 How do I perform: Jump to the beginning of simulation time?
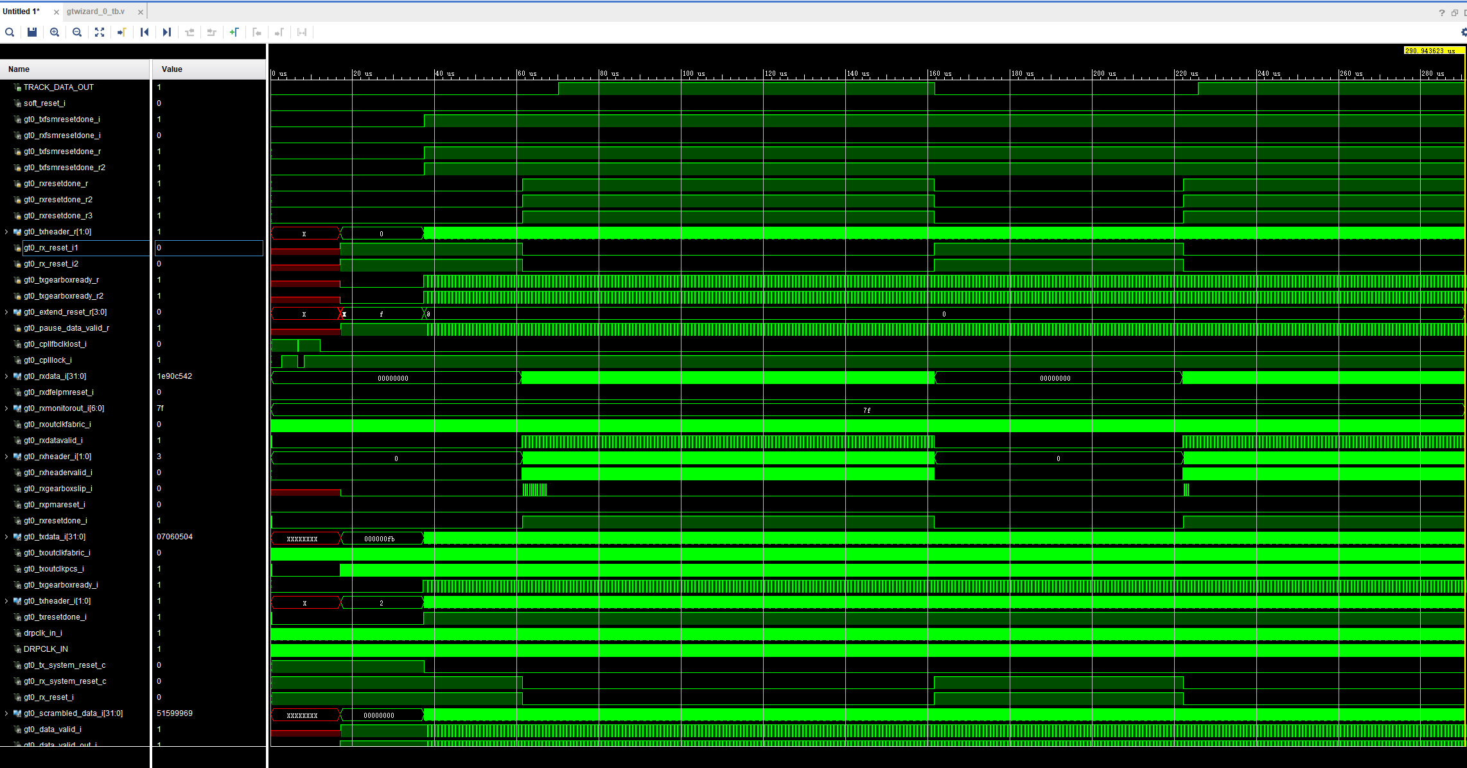[x=145, y=32]
